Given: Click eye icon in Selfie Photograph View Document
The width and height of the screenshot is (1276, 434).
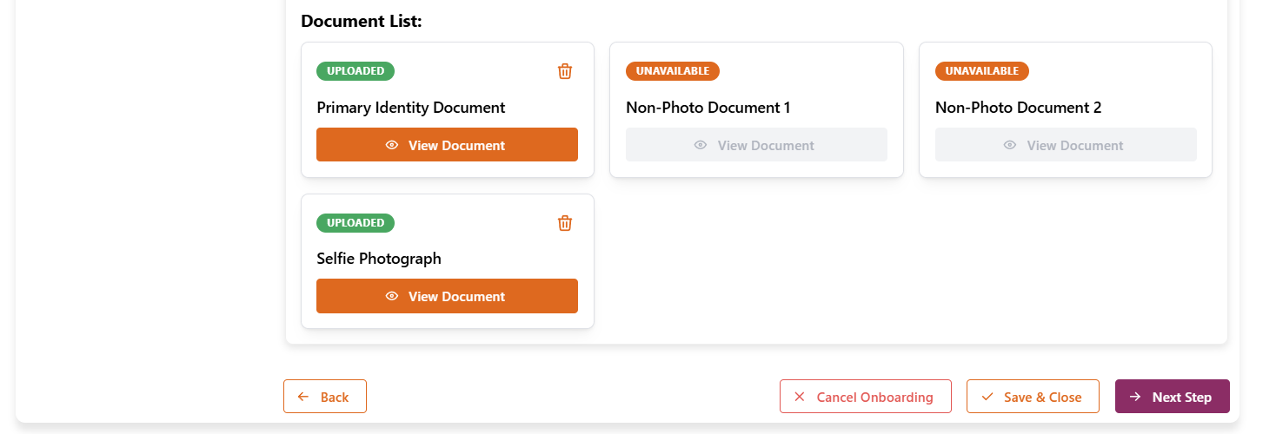Looking at the screenshot, I should click(x=392, y=296).
